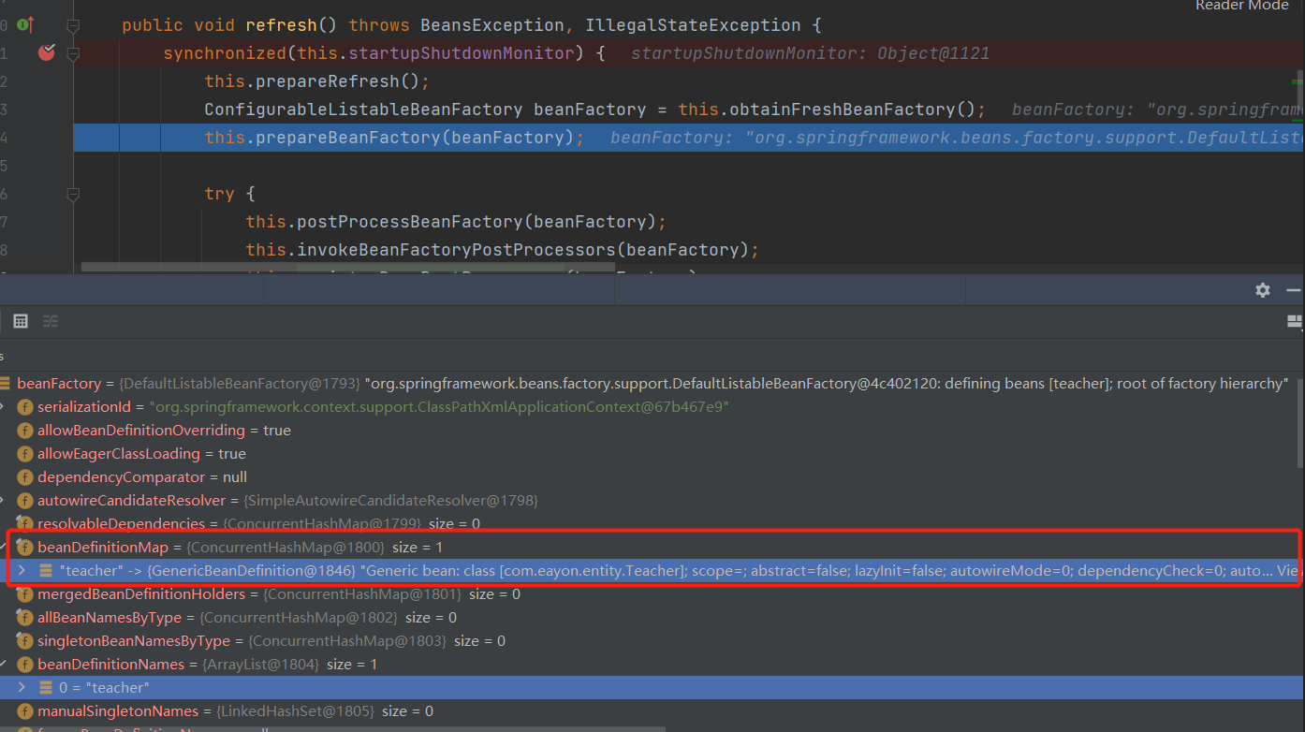Expand the 0 = "teacher" list entry

(x=21, y=687)
